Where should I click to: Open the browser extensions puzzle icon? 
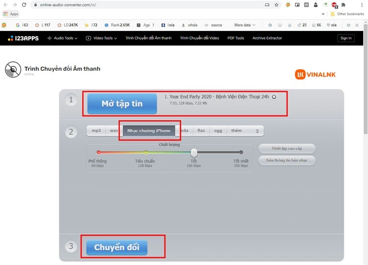(x=343, y=4)
